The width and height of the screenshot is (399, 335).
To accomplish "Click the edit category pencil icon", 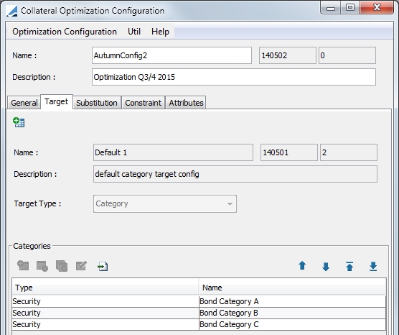I will pyautogui.click(x=81, y=266).
